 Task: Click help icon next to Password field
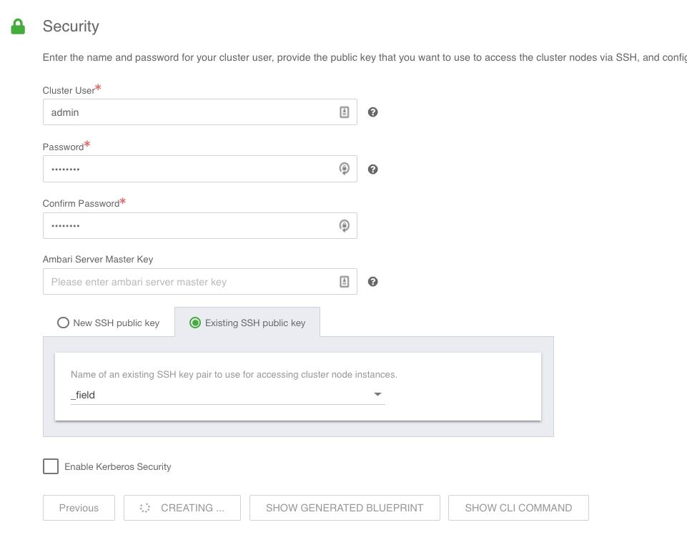[x=372, y=170]
